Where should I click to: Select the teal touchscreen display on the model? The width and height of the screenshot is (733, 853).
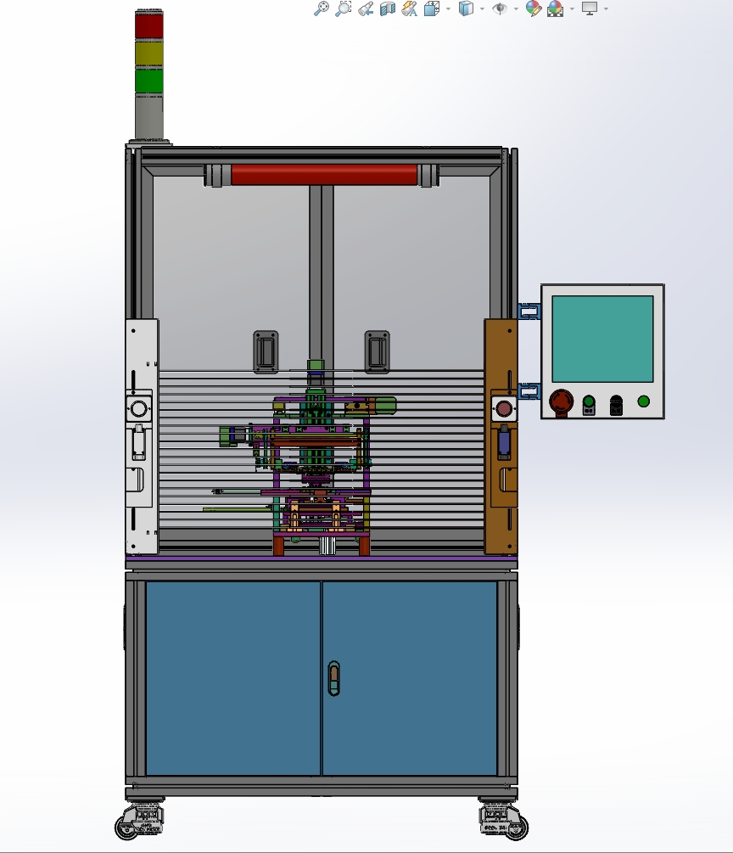pyautogui.click(x=602, y=339)
